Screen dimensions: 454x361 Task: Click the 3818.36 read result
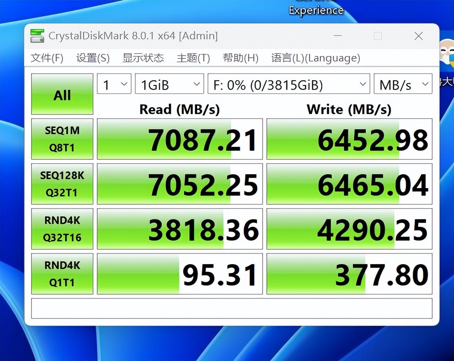[x=180, y=229]
